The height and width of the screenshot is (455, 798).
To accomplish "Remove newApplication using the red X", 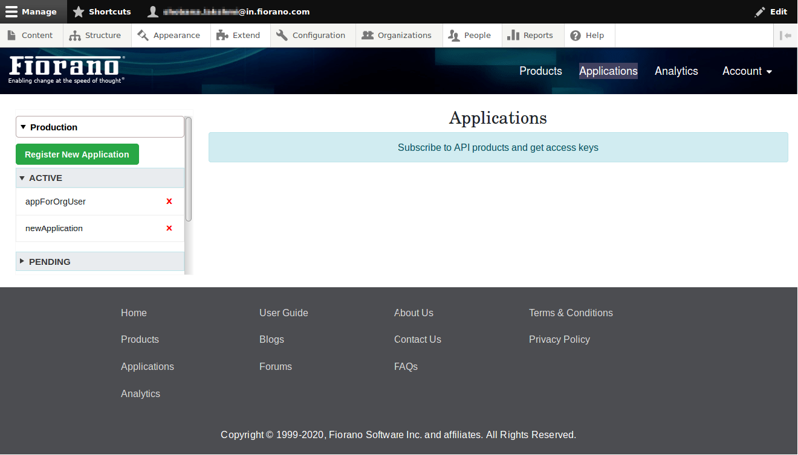I will tap(169, 228).
